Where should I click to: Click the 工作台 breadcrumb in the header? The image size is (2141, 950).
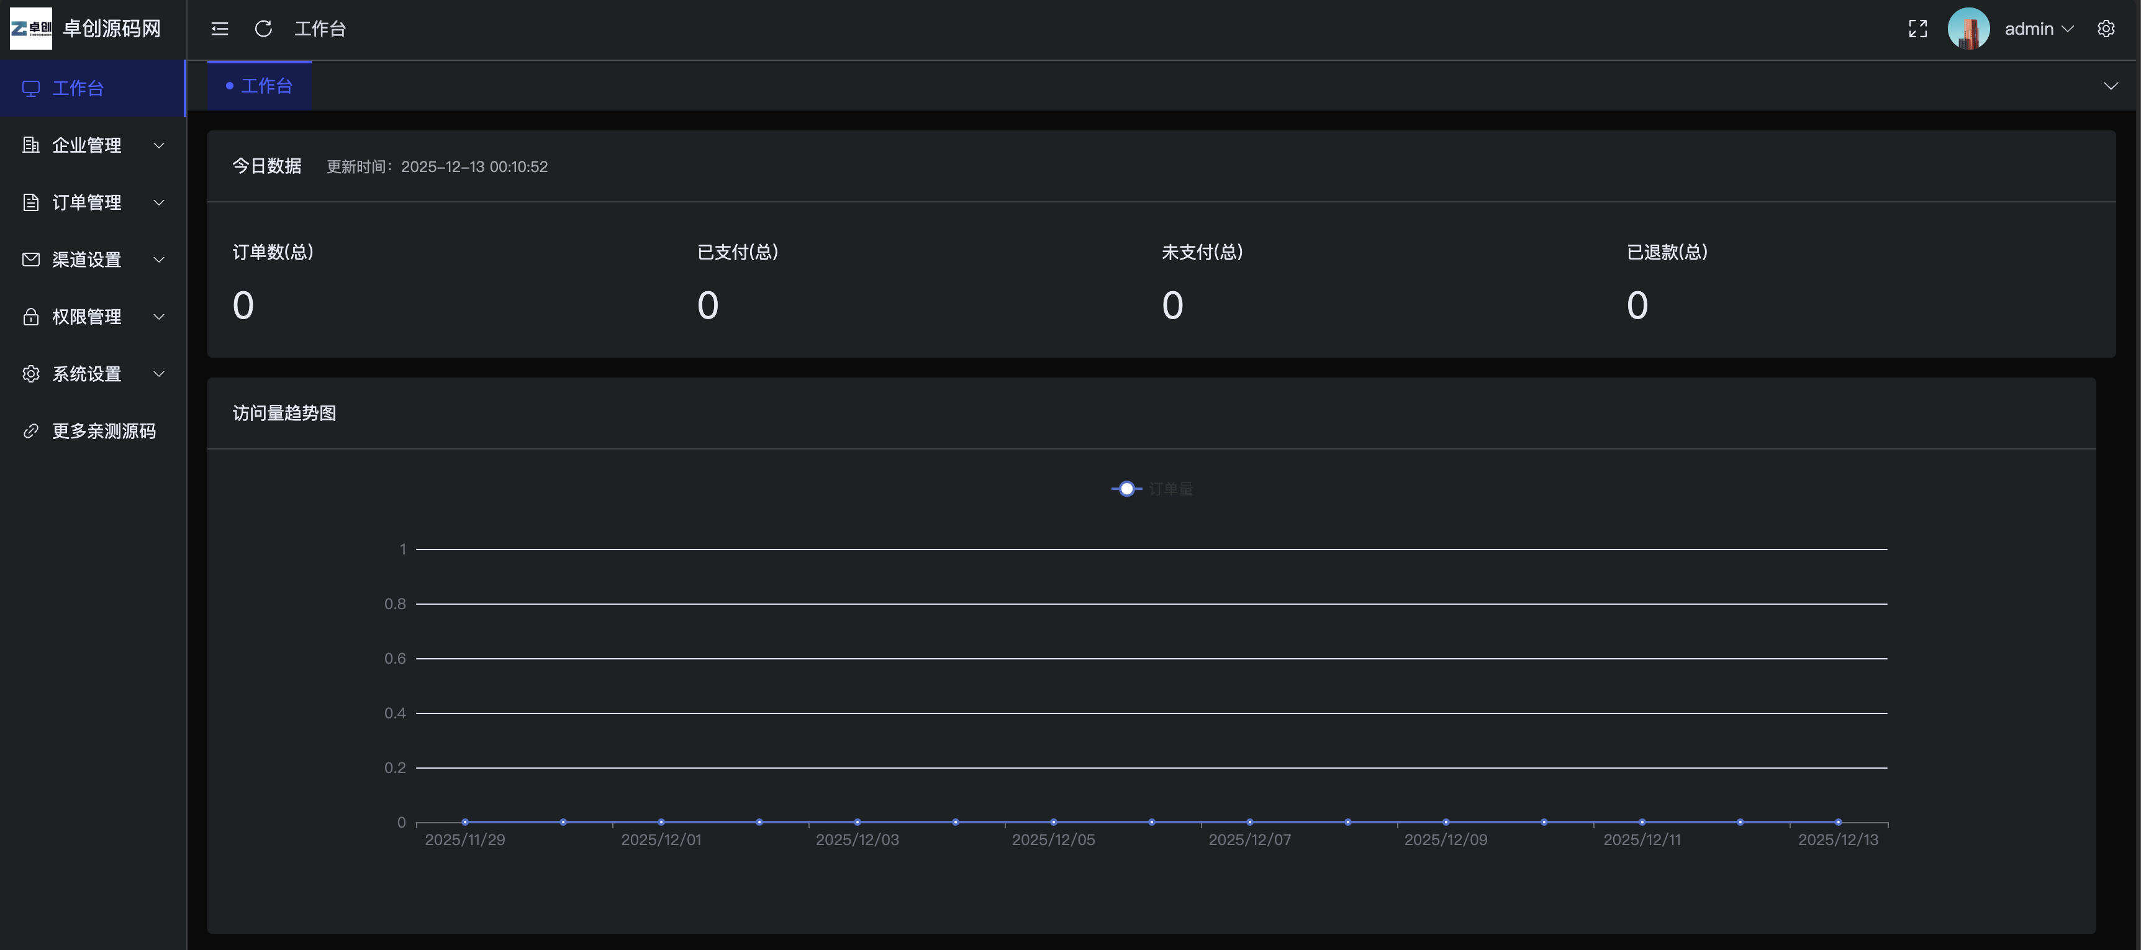320,29
